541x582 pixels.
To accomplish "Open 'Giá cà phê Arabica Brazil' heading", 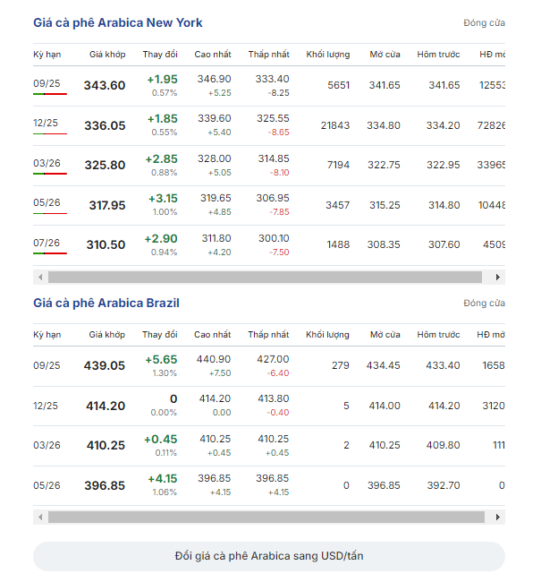I will pyautogui.click(x=106, y=303).
